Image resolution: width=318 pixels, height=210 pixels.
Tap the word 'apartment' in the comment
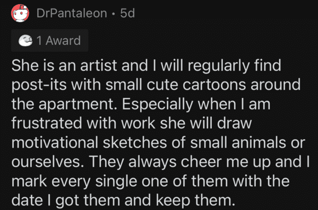[76, 104]
